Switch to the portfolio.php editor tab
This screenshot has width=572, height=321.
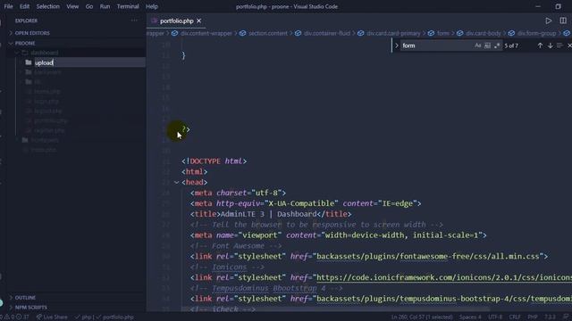(x=177, y=21)
